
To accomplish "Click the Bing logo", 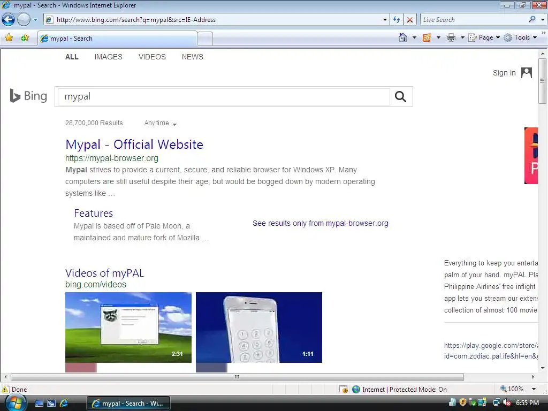I will pyautogui.click(x=28, y=96).
